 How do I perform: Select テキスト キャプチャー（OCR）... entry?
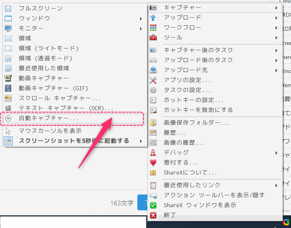click(75, 108)
